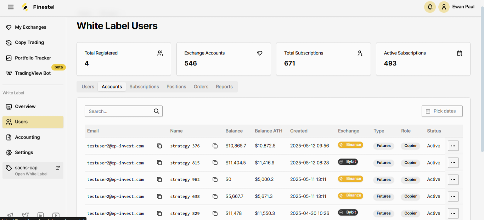Open sachs-cap white label in new window
Screen dimensions: 484x220
click(58, 168)
